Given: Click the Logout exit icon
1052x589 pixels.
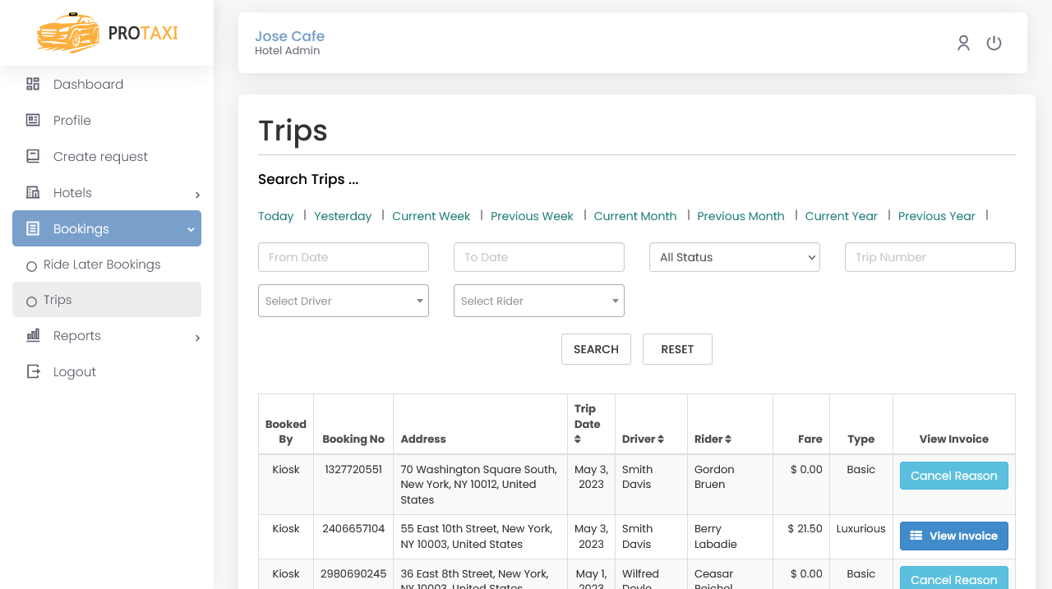Looking at the screenshot, I should pyautogui.click(x=33, y=371).
